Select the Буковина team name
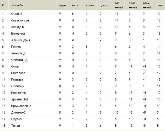 18,34
